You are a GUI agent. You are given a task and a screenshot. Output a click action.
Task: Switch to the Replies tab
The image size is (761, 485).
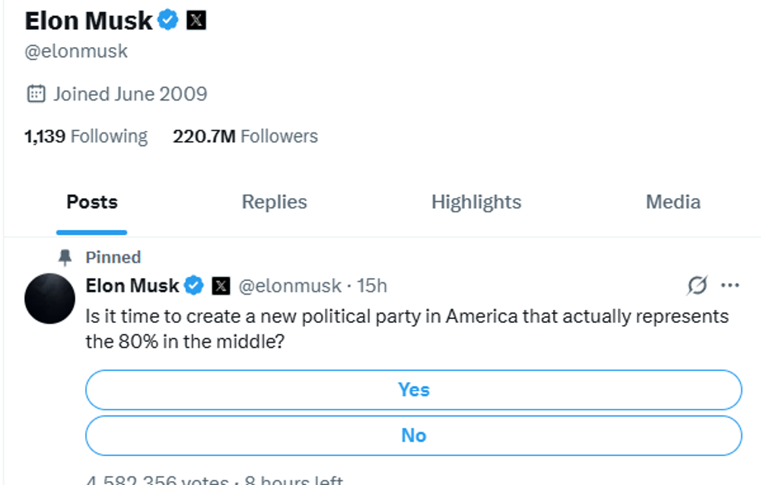click(x=274, y=202)
